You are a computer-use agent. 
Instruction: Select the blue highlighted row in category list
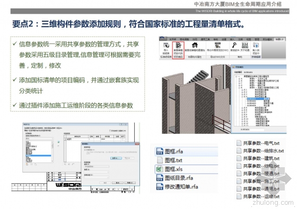click(38, 156)
